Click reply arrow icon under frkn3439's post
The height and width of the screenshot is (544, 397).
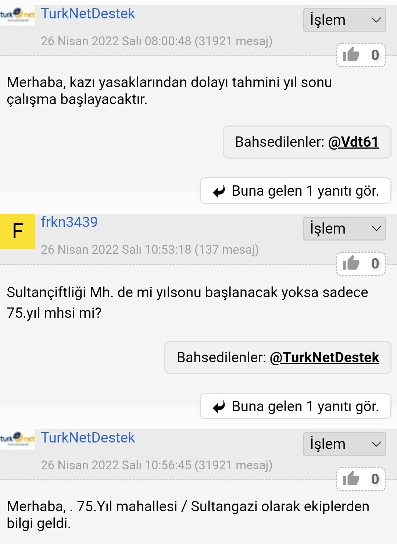[219, 407]
